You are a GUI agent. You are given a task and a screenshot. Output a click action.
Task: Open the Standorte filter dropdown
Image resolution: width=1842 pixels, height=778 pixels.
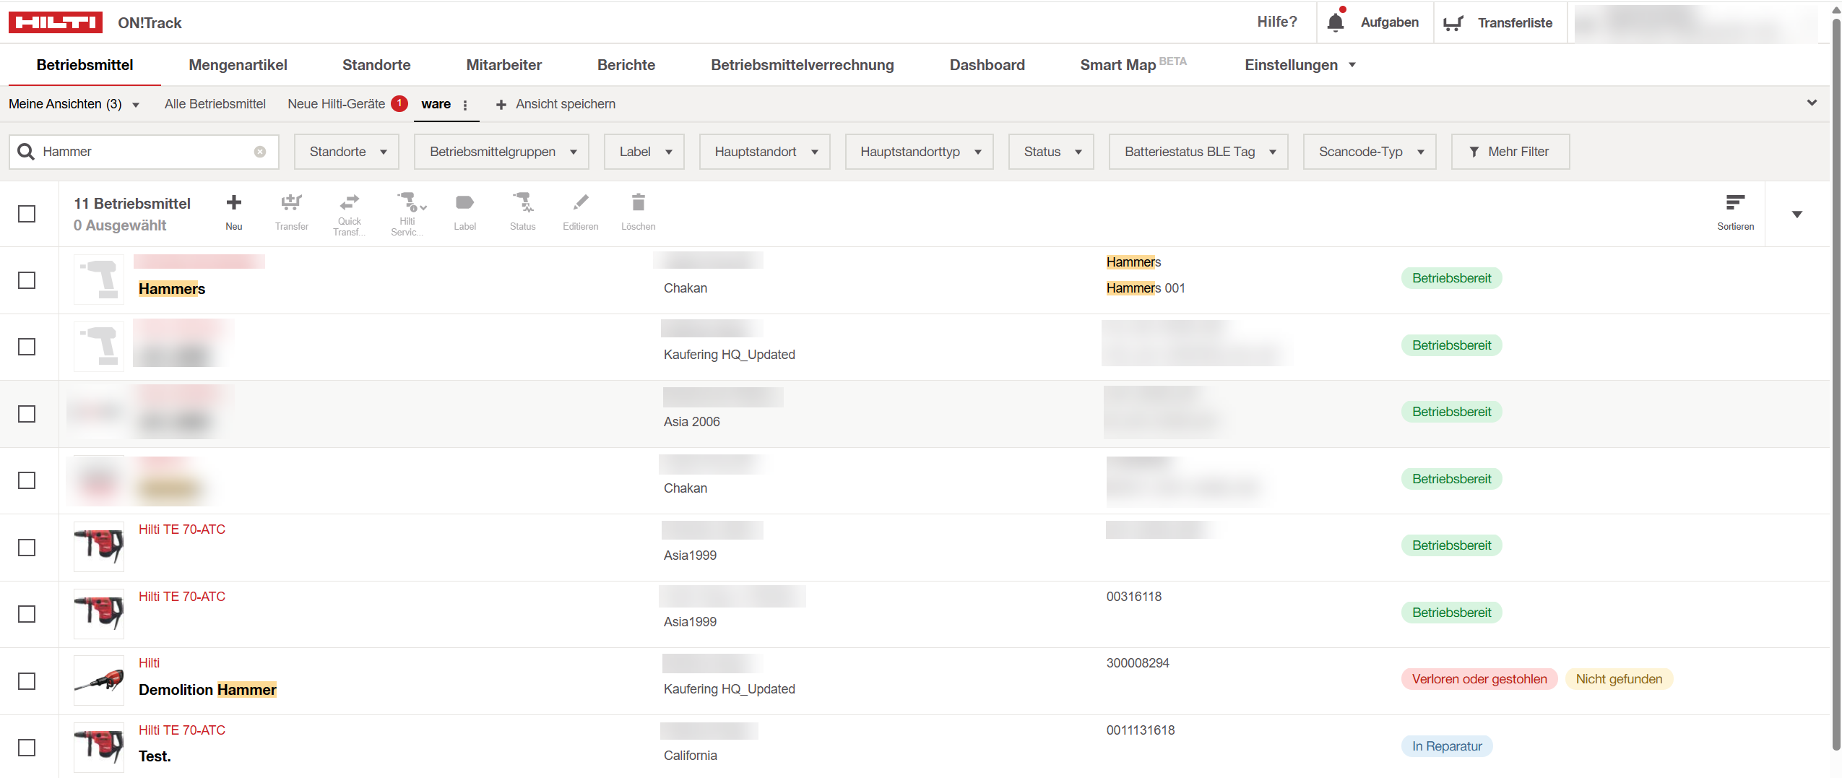pyautogui.click(x=347, y=152)
